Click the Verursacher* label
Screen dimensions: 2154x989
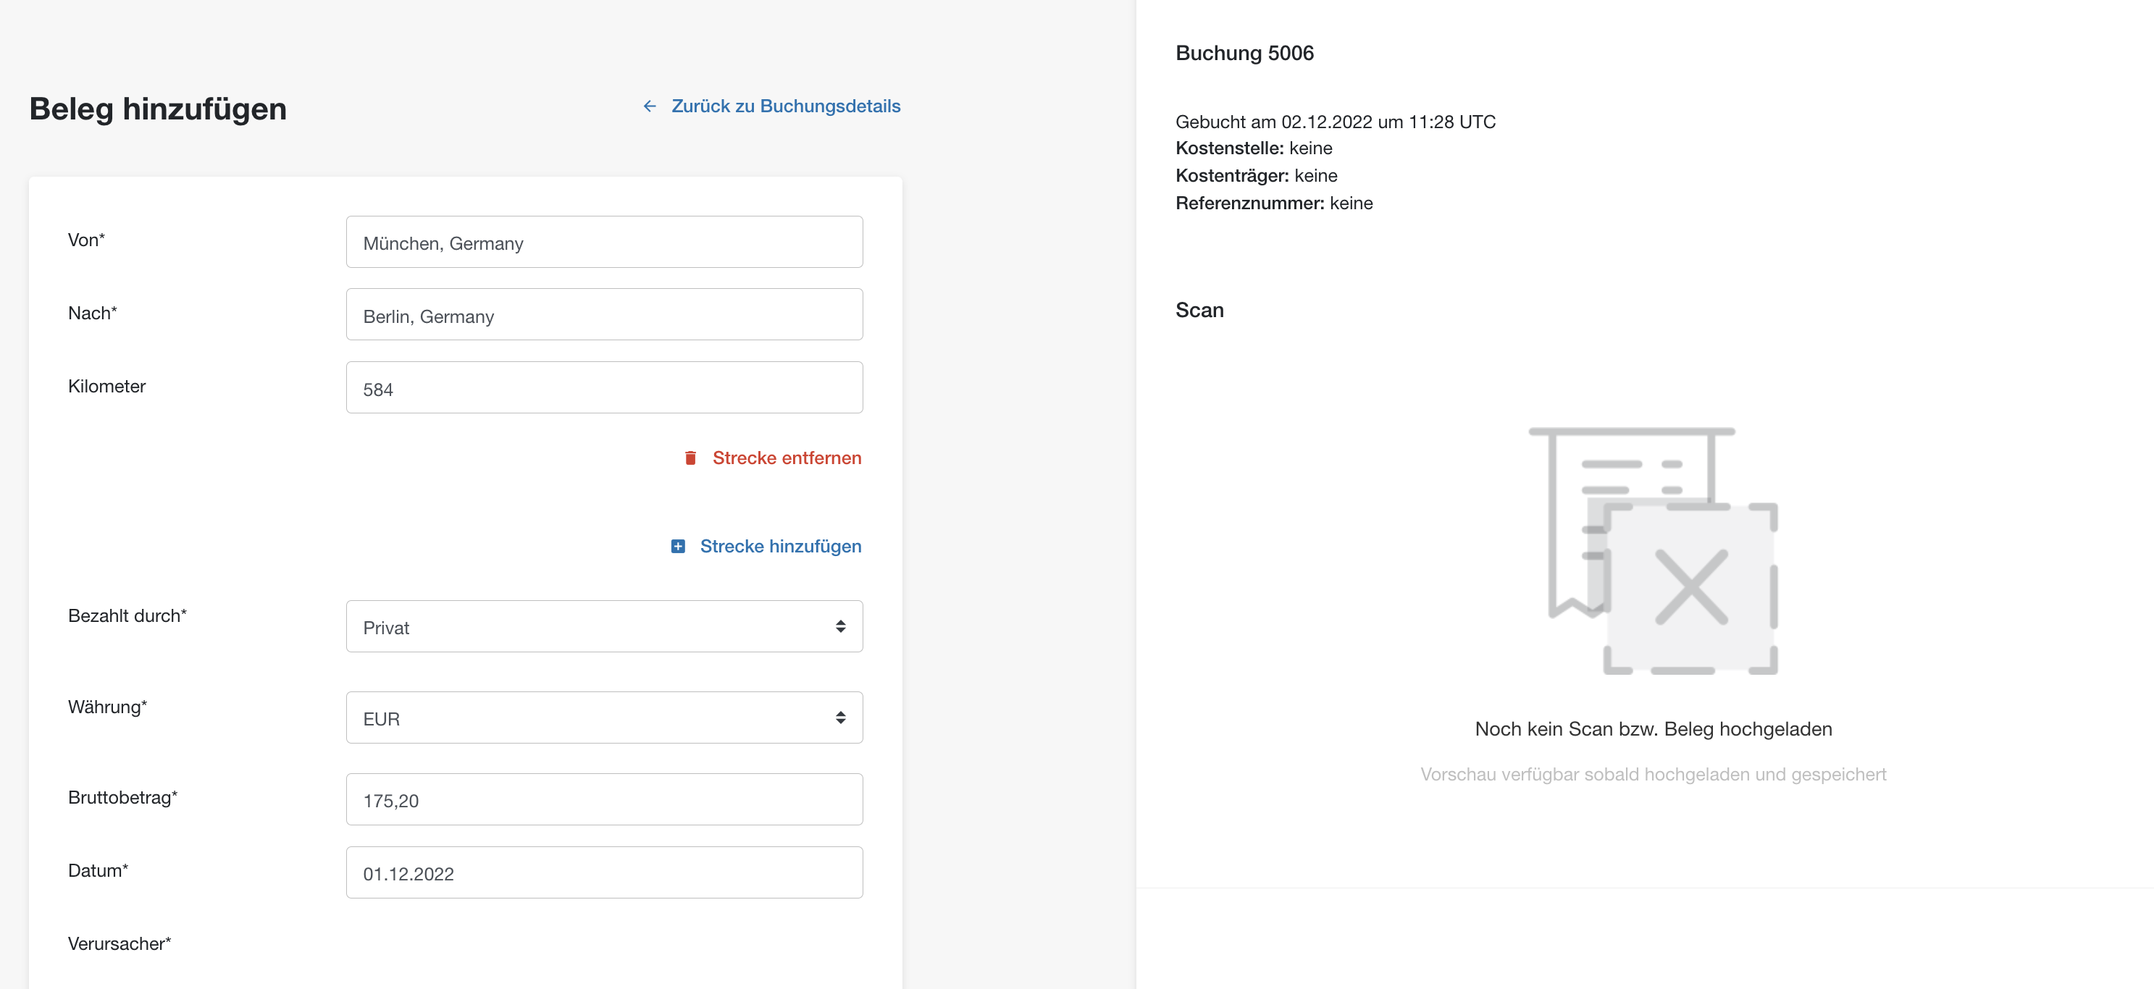click(x=120, y=944)
